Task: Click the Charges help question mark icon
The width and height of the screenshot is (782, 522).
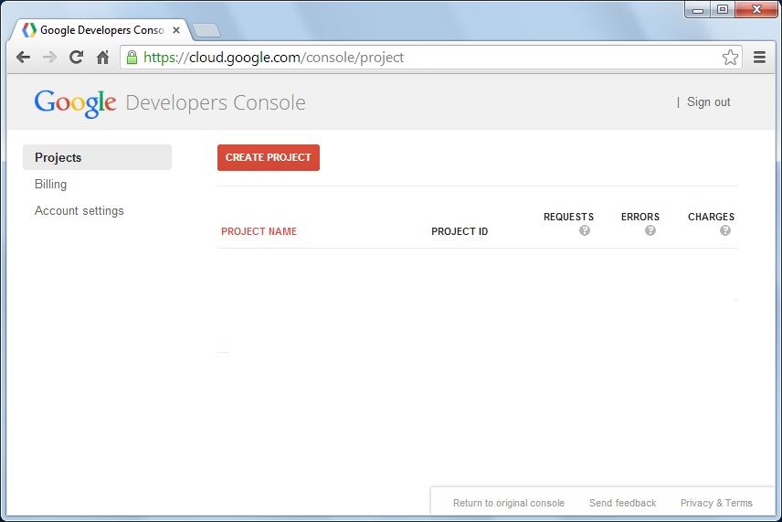Action: coord(725,230)
